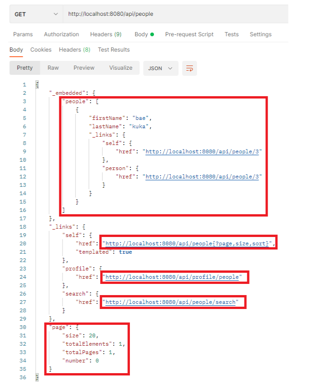
Task: Toggle the wrap lines icon
Action: tap(190, 68)
